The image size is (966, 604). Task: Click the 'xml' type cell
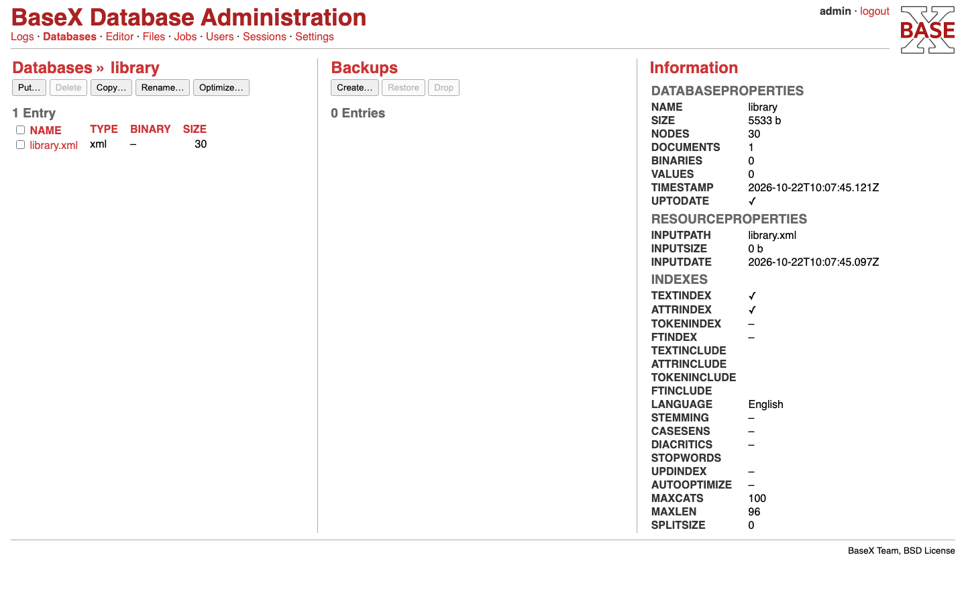pos(98,144)
